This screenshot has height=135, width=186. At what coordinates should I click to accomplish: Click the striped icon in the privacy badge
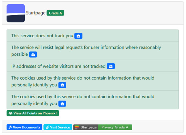pos(77,127)
